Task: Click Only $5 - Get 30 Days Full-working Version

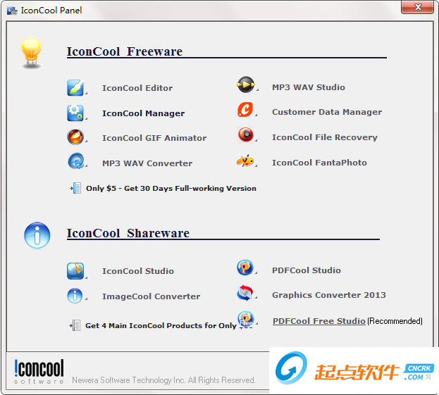Action: (171, 188)
